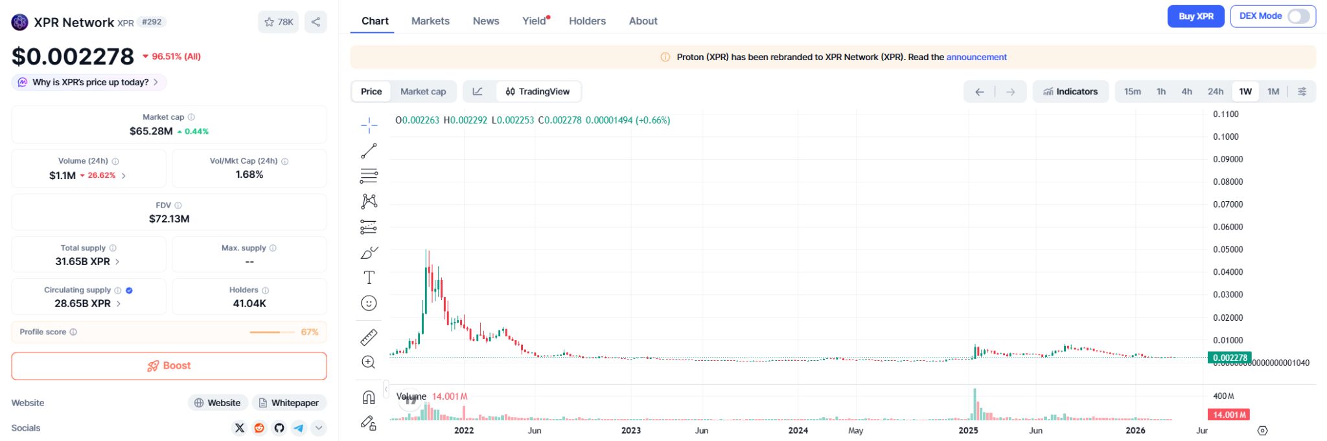
Task: Select the brush drawing tool
Action: pos(369,252)
